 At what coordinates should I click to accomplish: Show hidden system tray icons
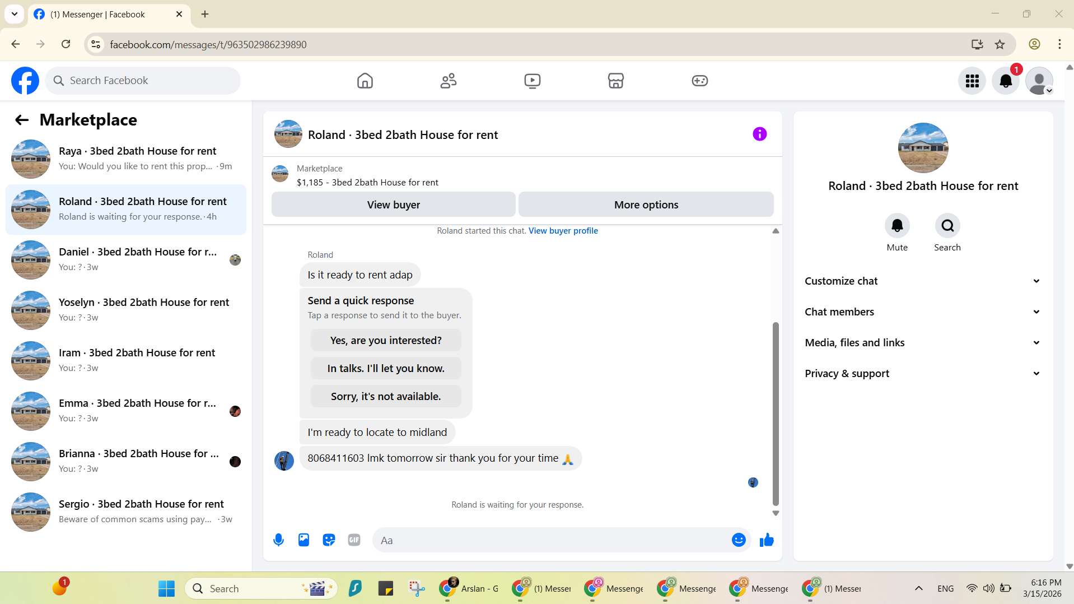click(919, 588)
